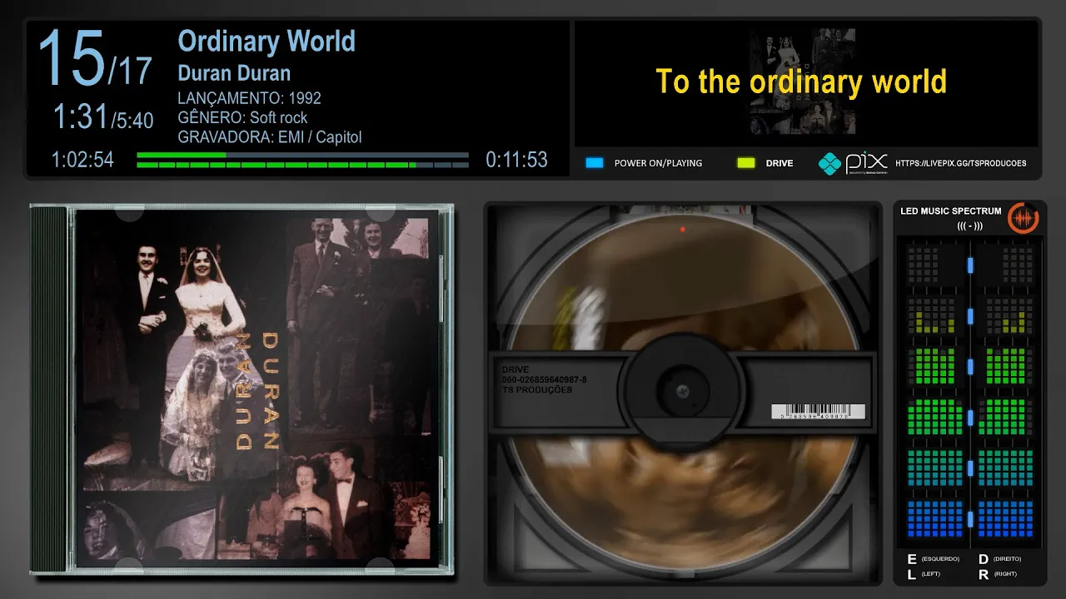Image resolution: width=1066 pixels, height=599 pixels.
Task: Click the total elapsed time 1:02:54
Action: 82,160
